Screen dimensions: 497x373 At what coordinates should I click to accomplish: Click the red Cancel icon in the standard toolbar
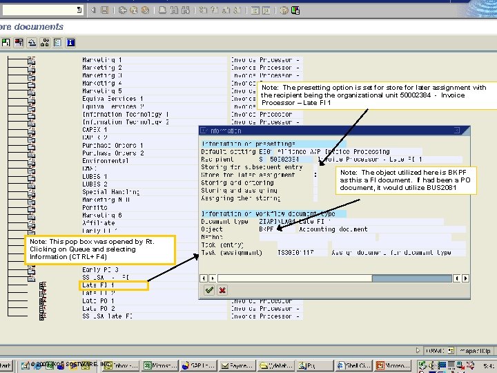[145, 10]
